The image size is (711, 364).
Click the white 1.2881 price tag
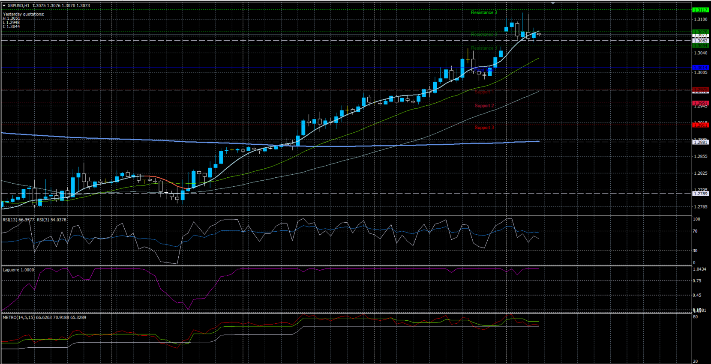pyautogui.click(x=701, y=142)
